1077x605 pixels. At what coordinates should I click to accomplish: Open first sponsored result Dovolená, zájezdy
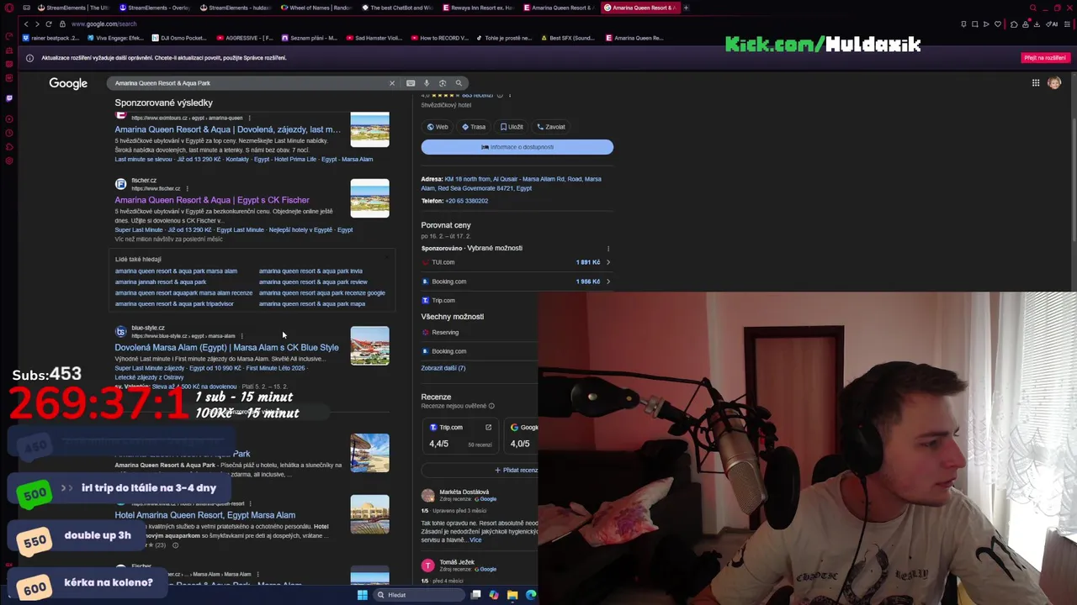[228, 129]
